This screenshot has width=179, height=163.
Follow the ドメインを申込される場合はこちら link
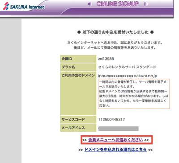pos(115,150)
